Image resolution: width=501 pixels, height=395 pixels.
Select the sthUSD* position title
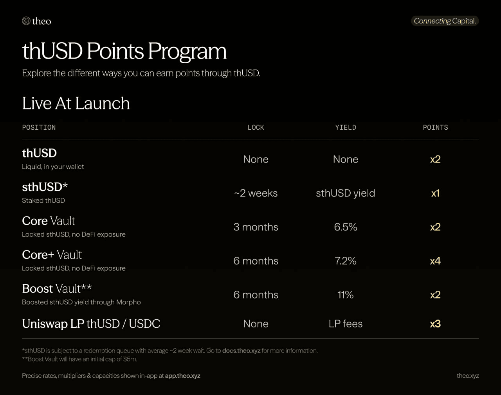(45, 187)
